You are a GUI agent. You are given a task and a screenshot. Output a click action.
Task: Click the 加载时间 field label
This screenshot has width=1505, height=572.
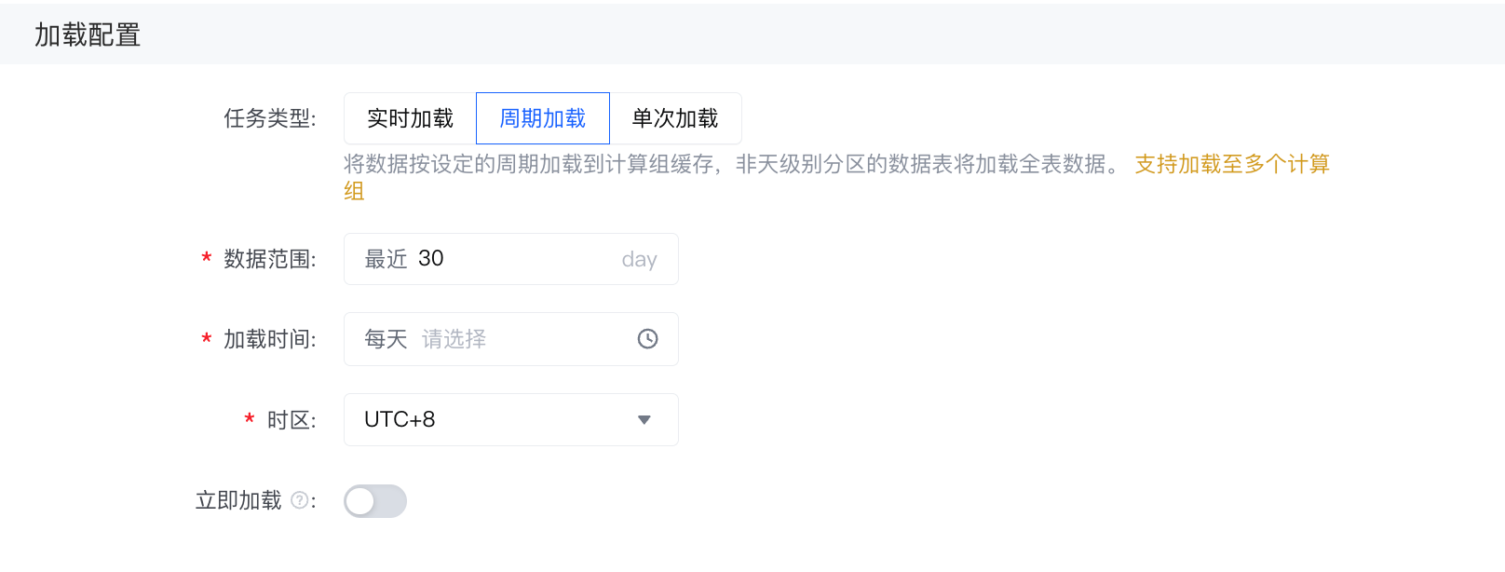coord(269,339)
